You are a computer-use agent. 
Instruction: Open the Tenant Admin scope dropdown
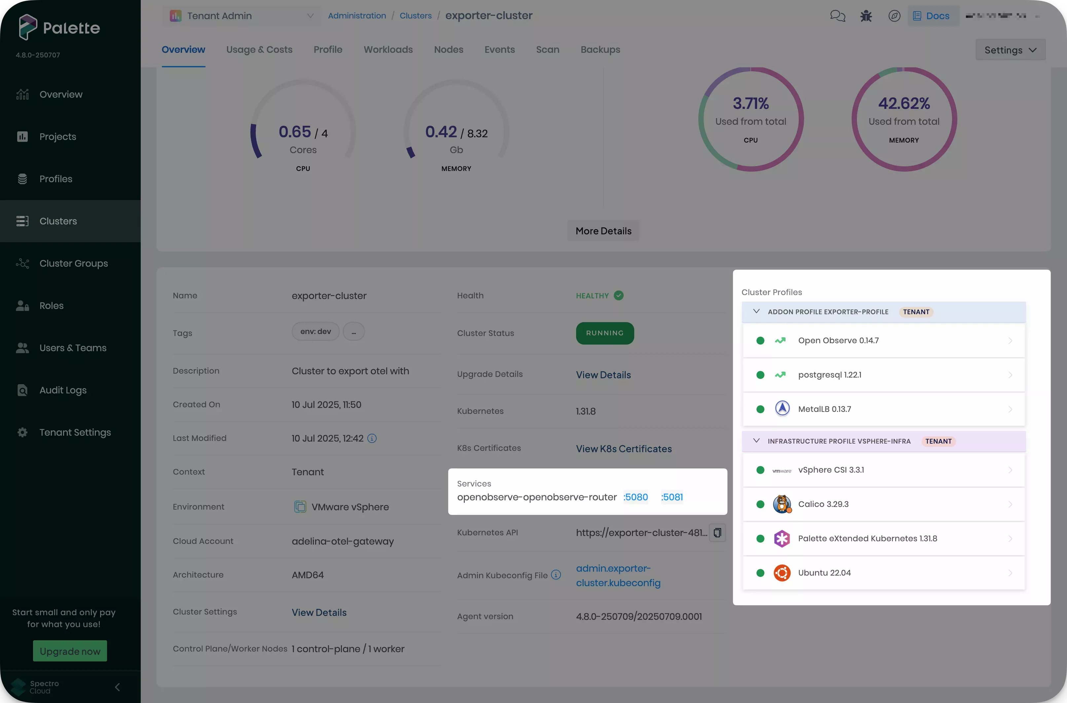pos(241,16)
